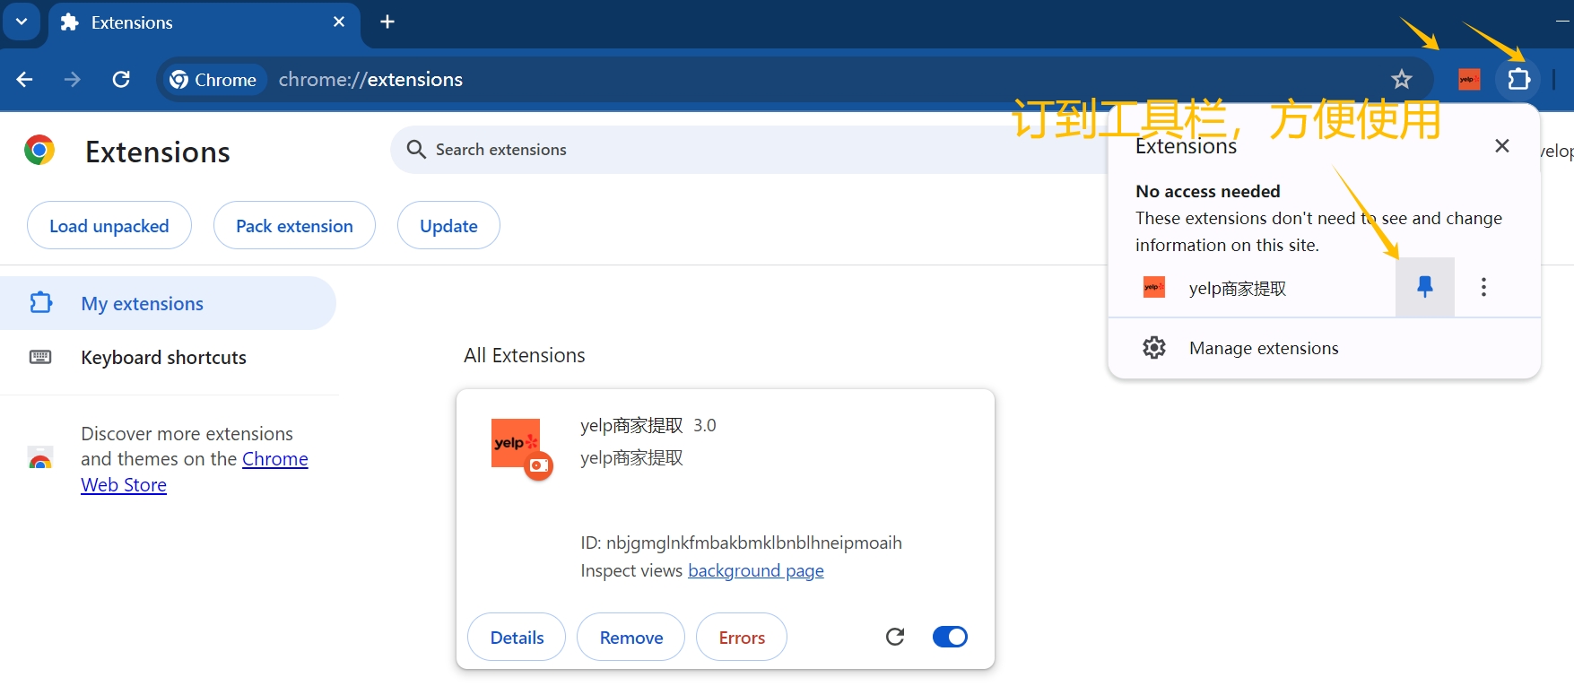Image resolution: width=1574 pixels, height=686 pixels.
Task: Open Details for yelp商家提取
Action: click(517, 638)
